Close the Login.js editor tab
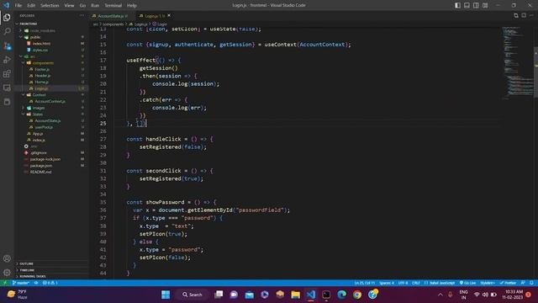The height and width of the screenshot is (303, 538). point(169,15)
